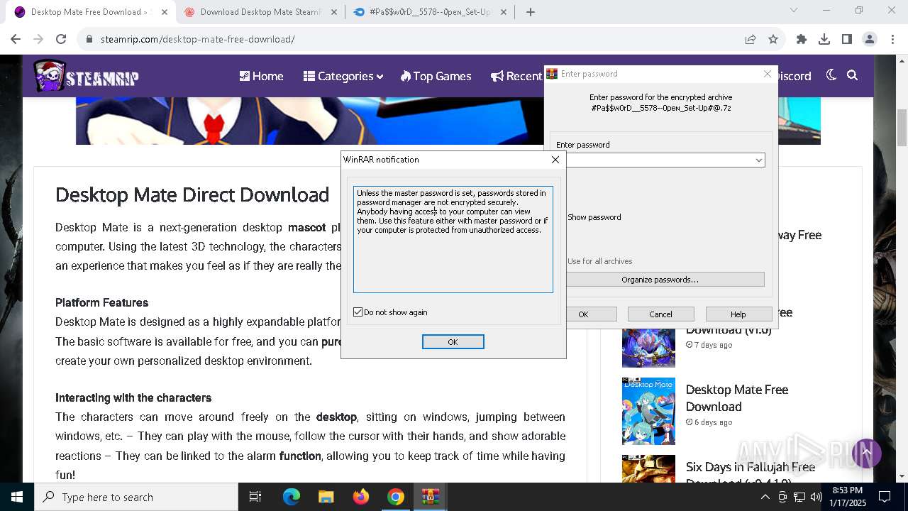This screenshot has height=511, width=908.
Task: Open Help in the Enter password dialog
Action: click(738, 314)
